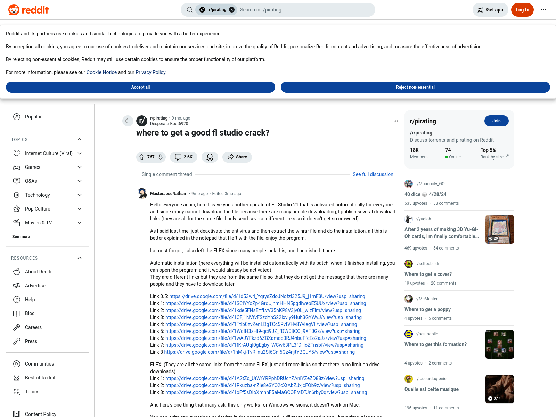Open the Blog link
The height and width of the screenshot is (417, 556).
click(x=47, y=313)
